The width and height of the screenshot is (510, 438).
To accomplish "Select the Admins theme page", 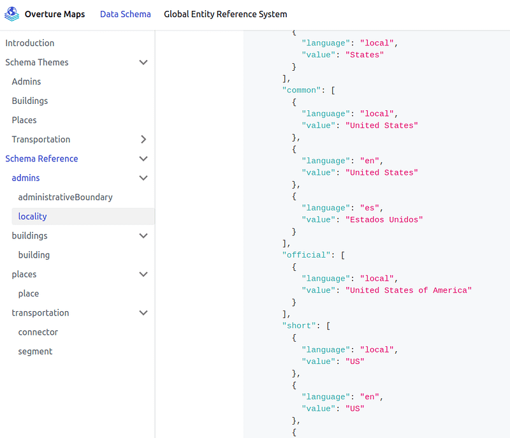I will tap(26, 82).
